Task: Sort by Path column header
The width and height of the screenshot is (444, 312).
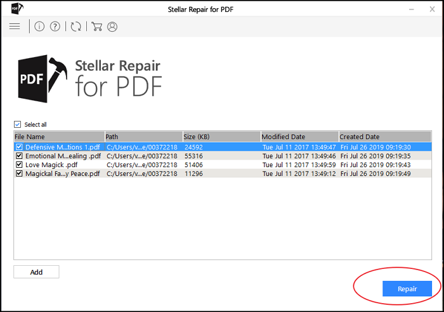Action: tap(143, 137)
